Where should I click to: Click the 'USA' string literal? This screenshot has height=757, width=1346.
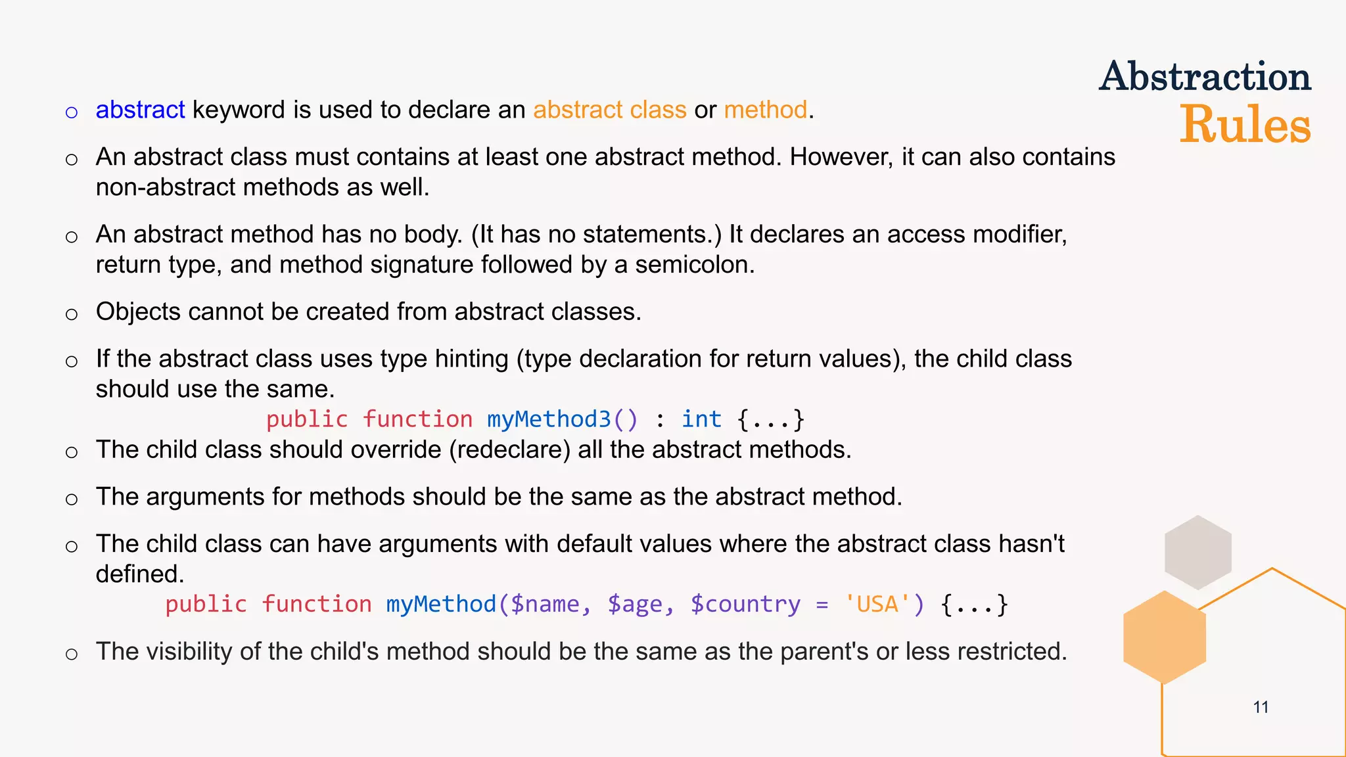pos(877,603)
